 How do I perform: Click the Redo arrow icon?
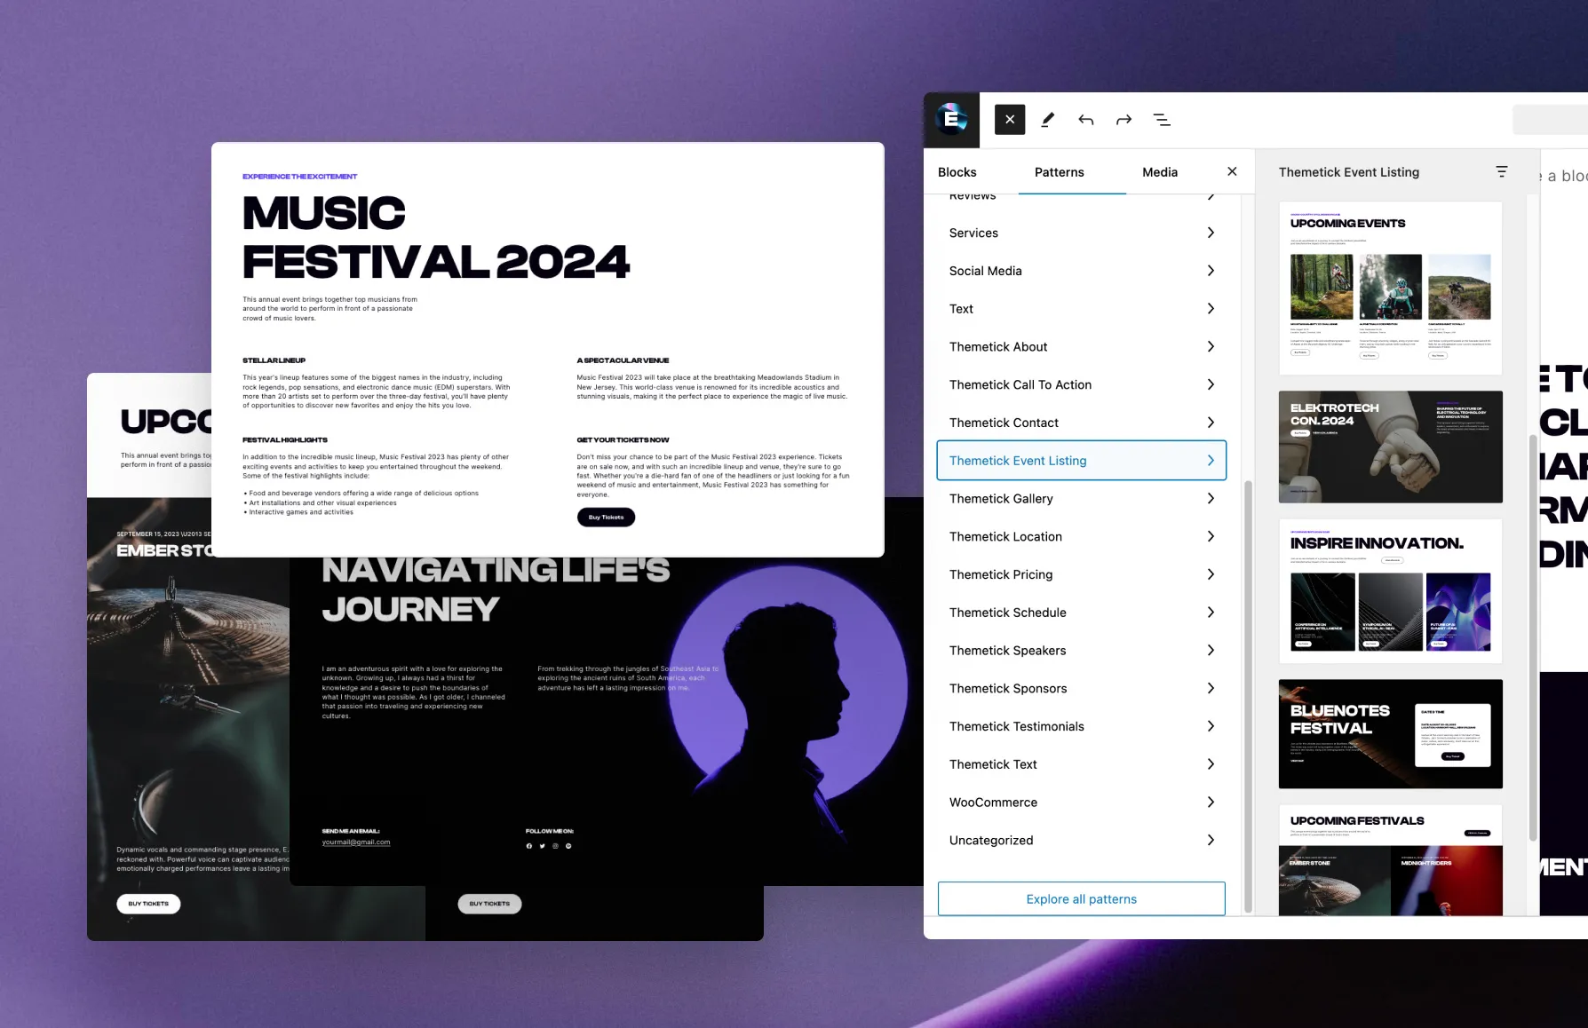1124,120
